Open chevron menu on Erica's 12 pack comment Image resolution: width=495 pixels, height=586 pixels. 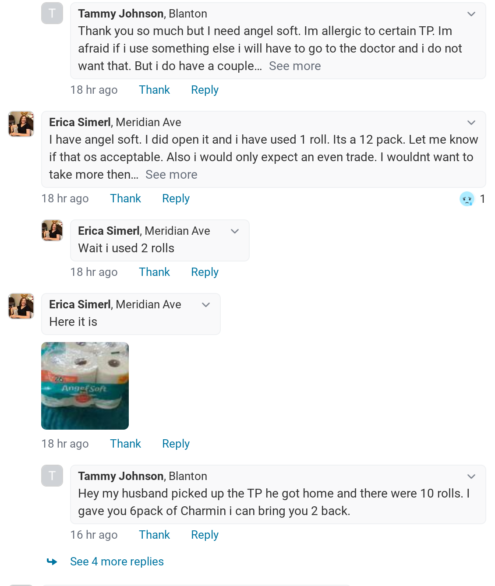coord(471,123)
